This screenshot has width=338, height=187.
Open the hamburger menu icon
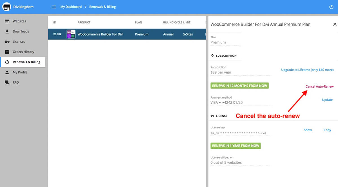[54, 7]
